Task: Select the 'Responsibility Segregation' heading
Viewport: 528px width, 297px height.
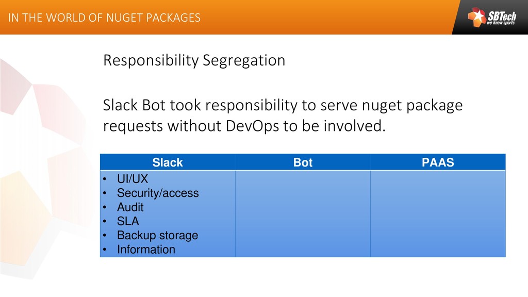Action: pos(194,60)
